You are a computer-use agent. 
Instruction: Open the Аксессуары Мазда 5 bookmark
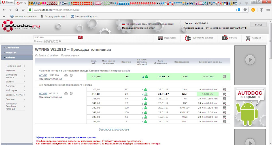(54, 16)
